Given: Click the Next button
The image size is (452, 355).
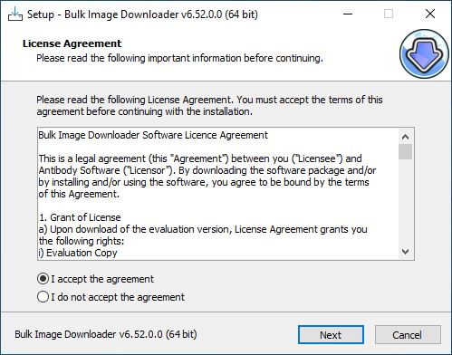Looking at the screenshot, I should click(x=331, y=334).
